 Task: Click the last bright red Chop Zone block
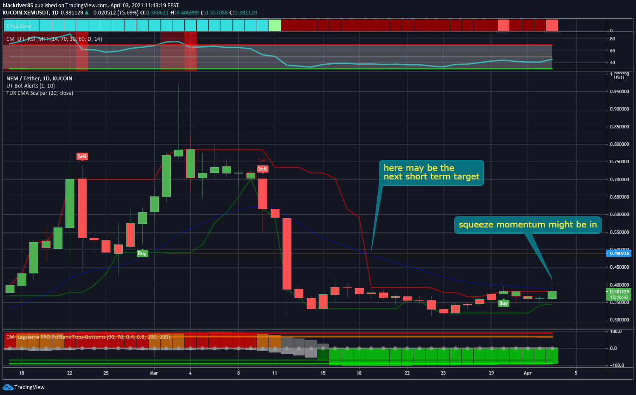tap(551, 26)
